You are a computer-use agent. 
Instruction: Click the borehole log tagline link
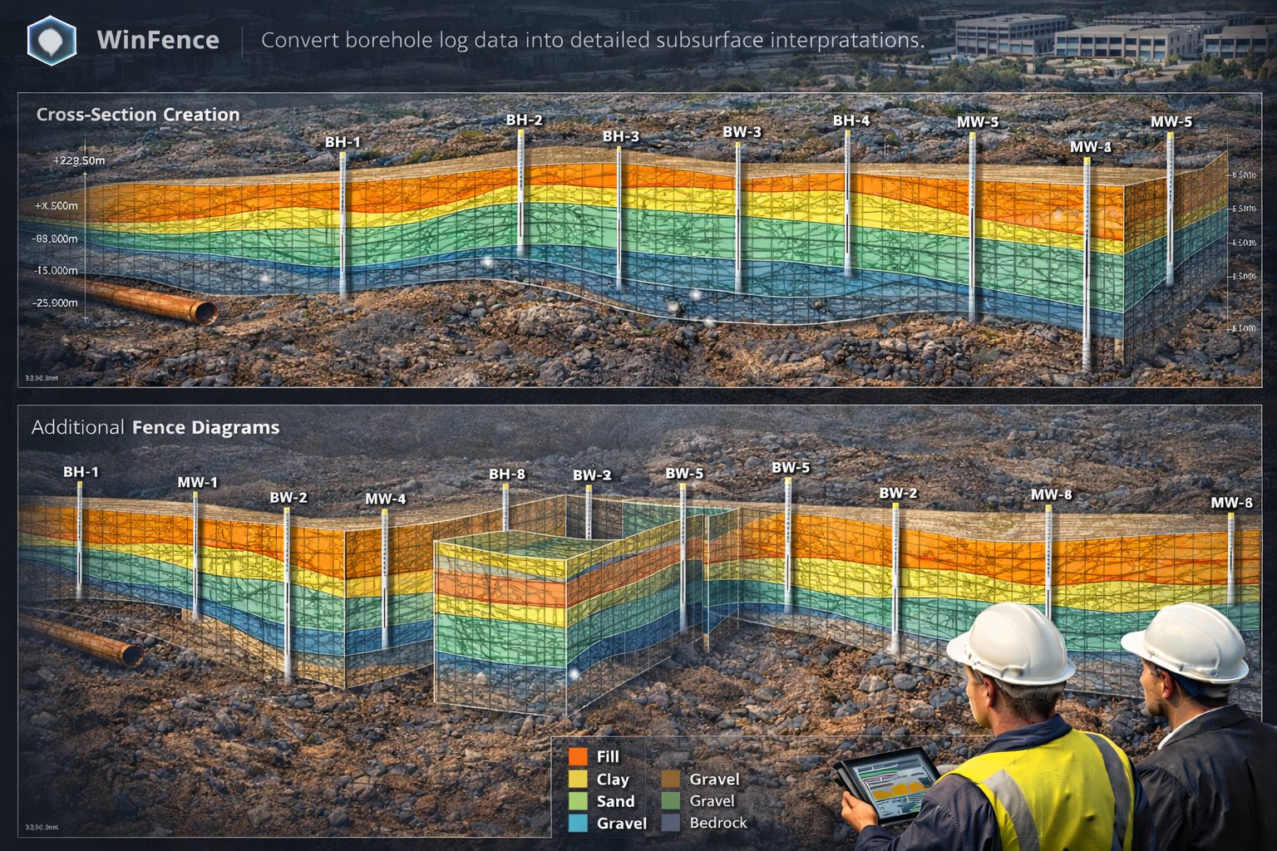(x=593, y=39)
